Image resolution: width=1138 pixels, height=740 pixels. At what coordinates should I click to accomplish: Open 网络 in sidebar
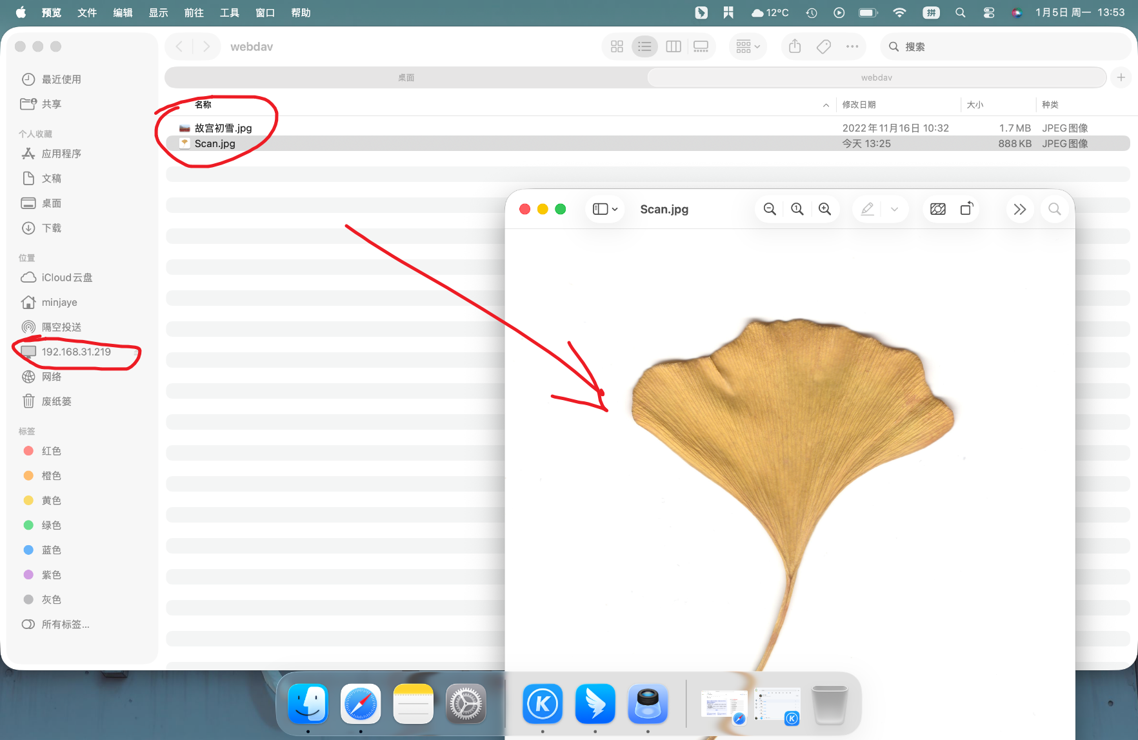[41, 377]
